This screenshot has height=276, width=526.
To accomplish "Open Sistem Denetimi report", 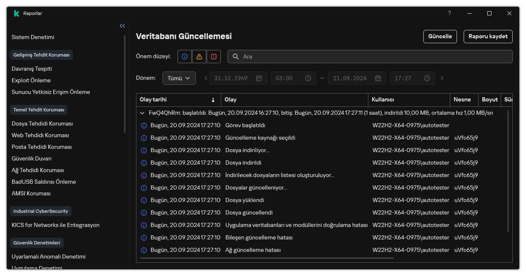I will coord(33,37).
